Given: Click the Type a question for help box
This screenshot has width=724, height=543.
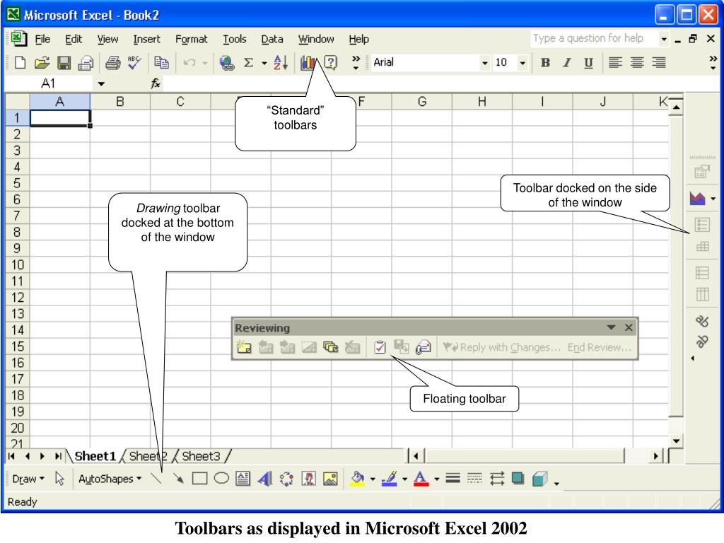Looking at the screenshot, I should (x=594, y=38).
